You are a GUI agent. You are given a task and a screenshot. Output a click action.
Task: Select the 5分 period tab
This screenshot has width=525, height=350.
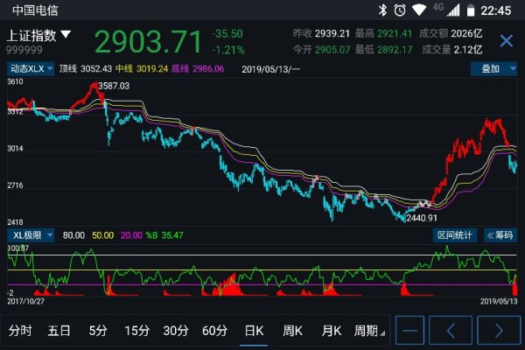click(98, 331)
